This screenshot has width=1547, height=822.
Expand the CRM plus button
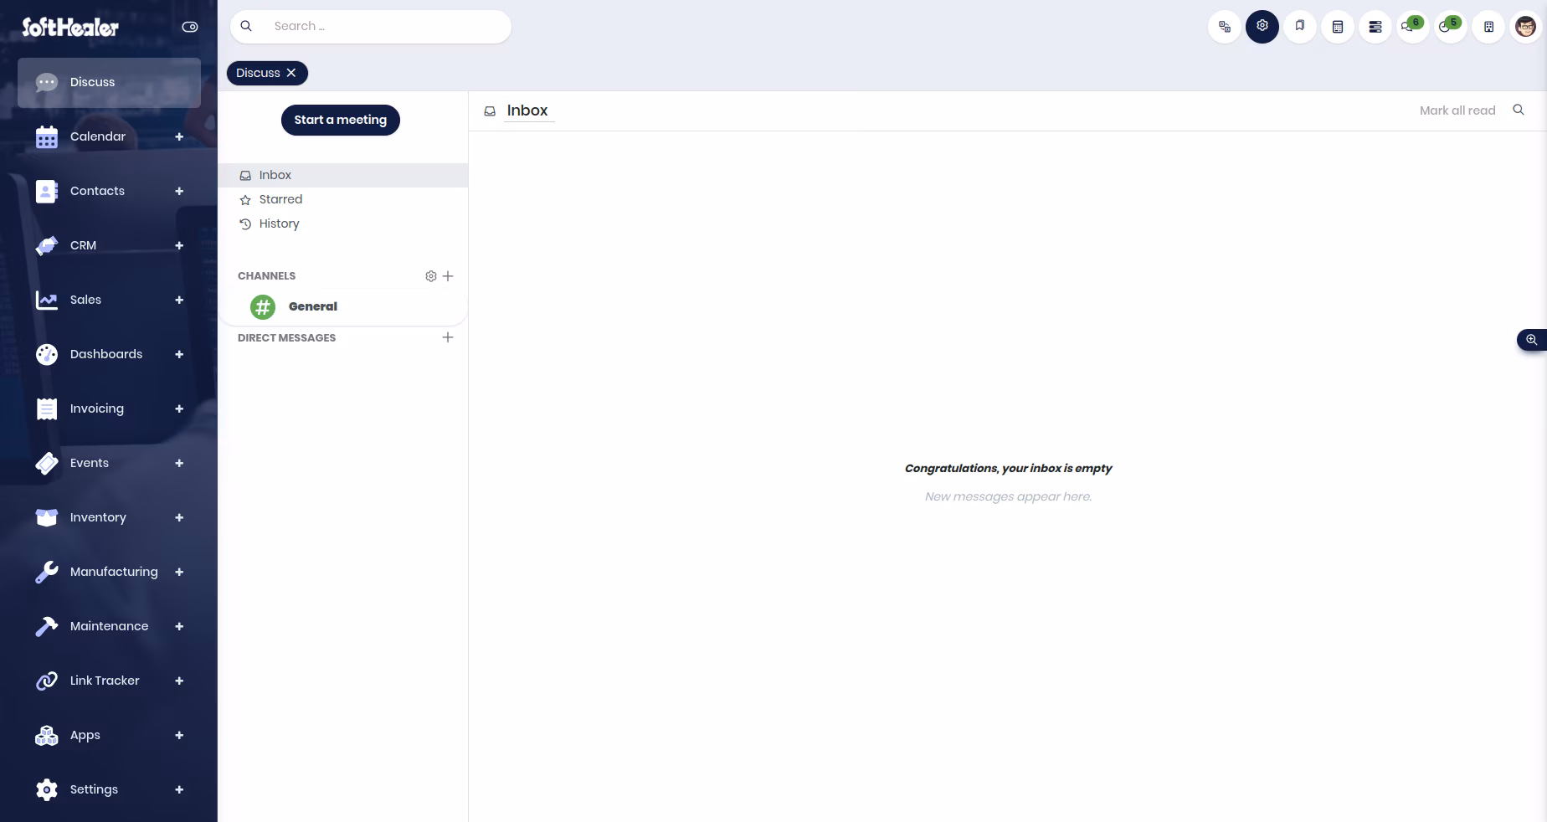point(179,245)
